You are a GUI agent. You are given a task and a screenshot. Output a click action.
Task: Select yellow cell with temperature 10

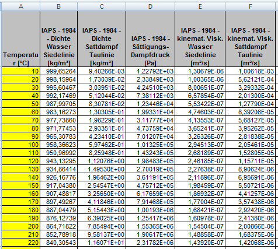(x=21, y=71)
